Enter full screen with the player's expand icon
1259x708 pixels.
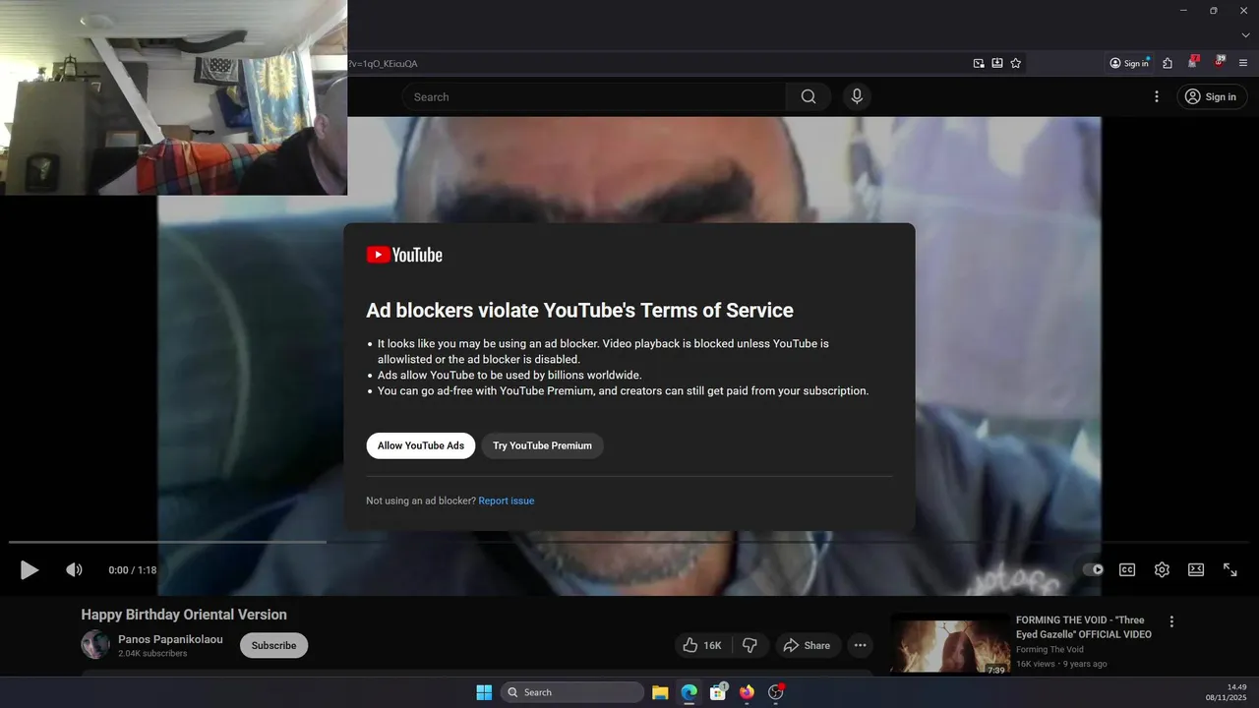[x=1230, y=569]
